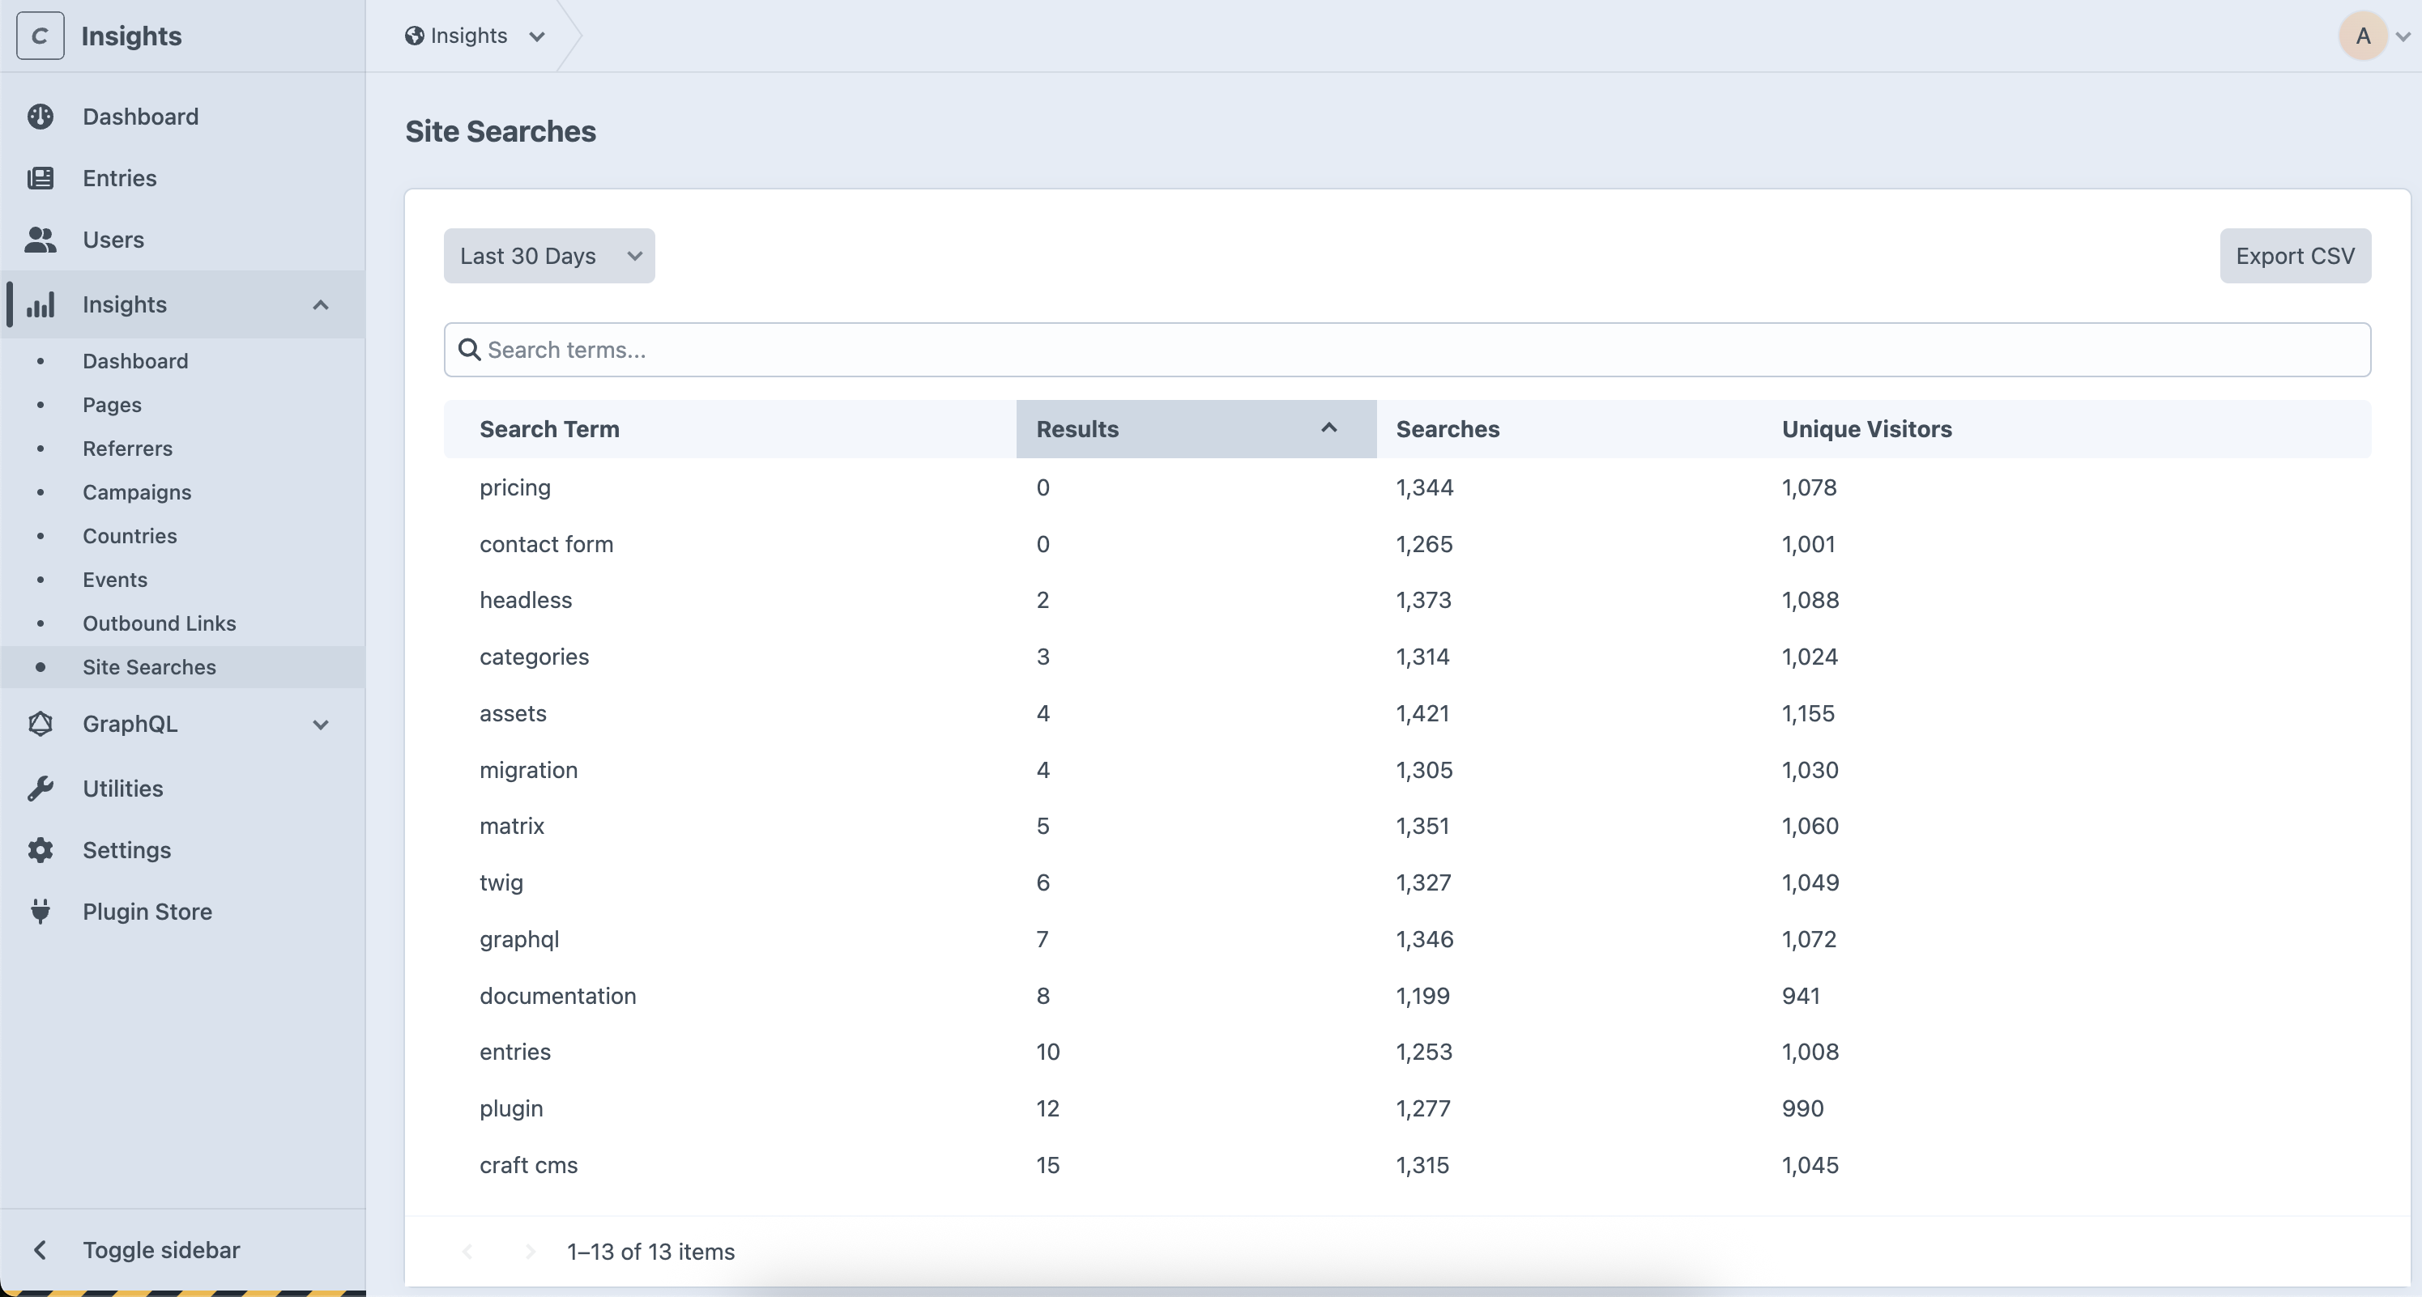2422x1297 pixels.
Task: Click the GraphQL logo icon
Action: point(41,724)
